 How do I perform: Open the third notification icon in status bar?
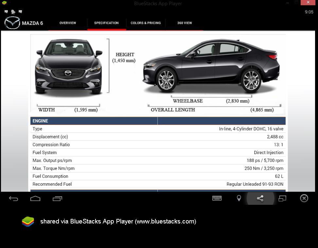(20, 11)
